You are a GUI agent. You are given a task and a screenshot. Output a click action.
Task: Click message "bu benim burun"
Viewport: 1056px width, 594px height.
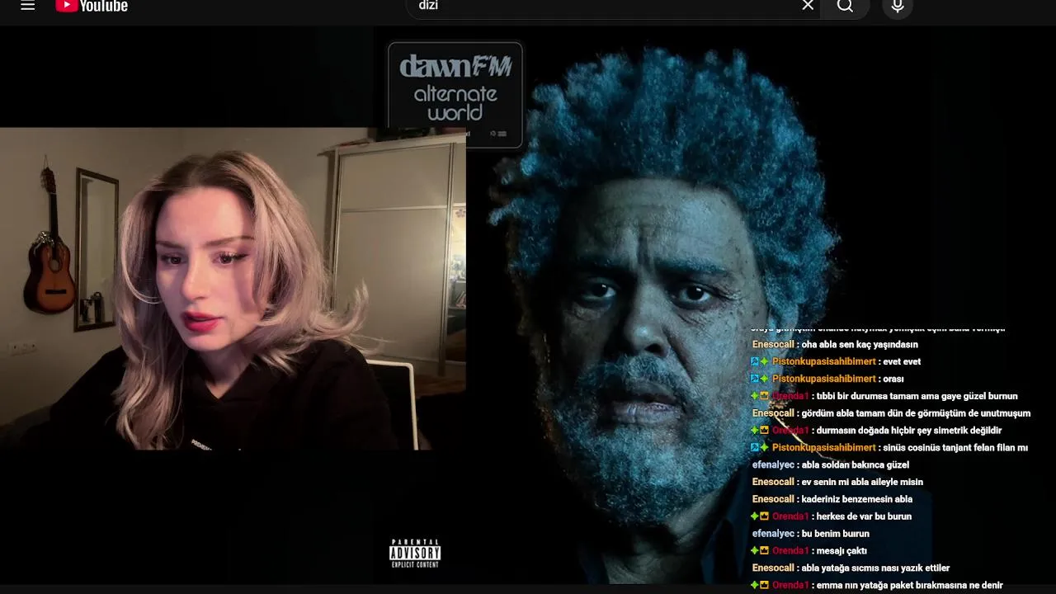835,534
